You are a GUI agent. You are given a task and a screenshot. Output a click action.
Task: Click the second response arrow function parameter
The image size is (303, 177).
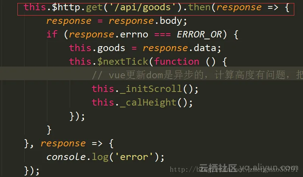[63, 144]
